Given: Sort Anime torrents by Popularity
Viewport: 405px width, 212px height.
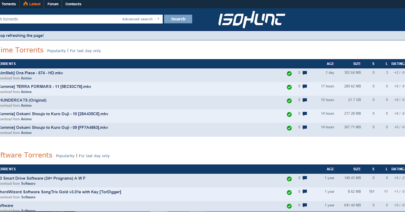Looking at the screenshot, I should click(x=56, y=51).
